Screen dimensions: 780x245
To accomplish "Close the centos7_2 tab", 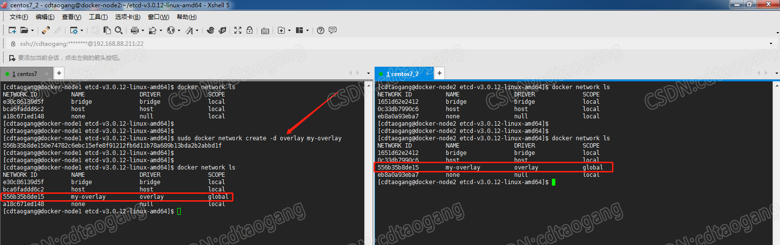I will point(427,74).
